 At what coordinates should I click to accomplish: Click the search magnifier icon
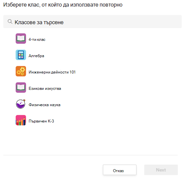(x=10, y=22)
